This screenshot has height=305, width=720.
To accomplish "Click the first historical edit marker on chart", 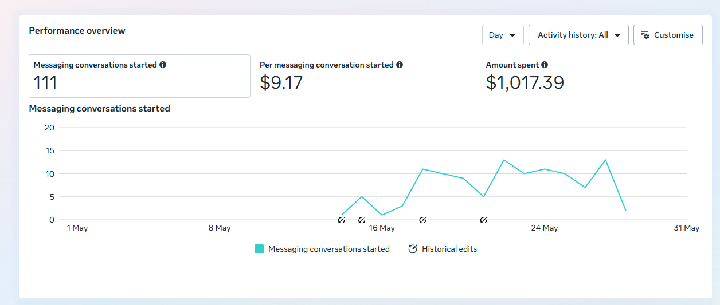I will click(x=342, y=220).
